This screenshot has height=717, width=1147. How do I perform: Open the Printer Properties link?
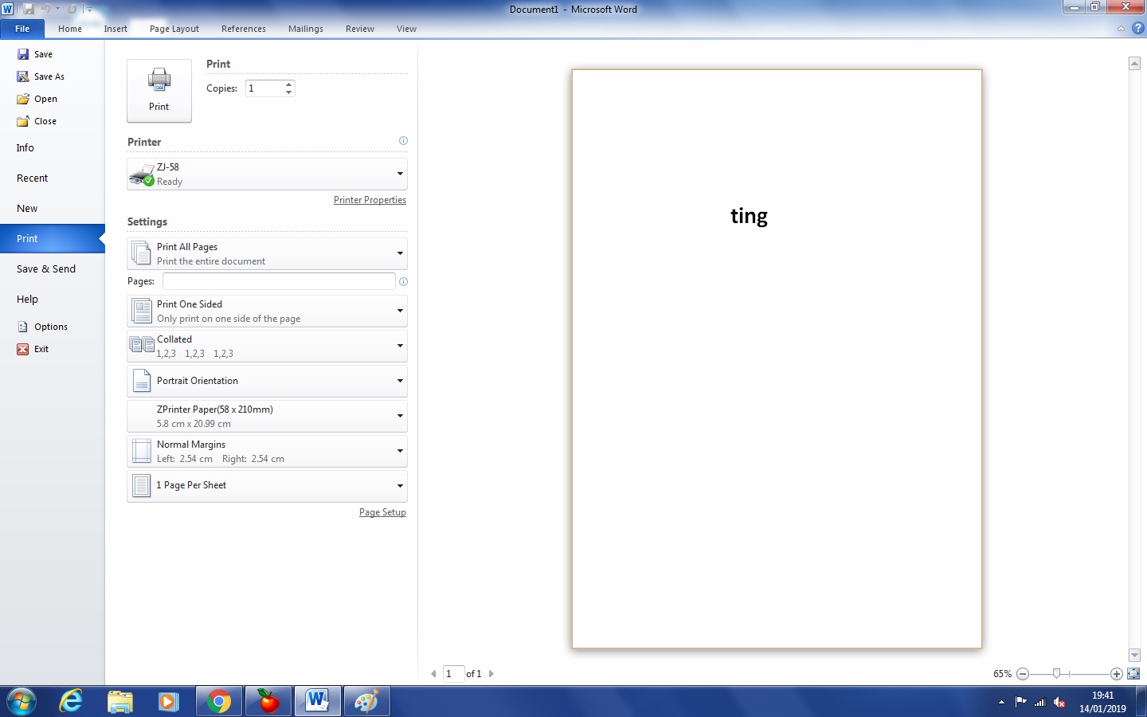pos(370,200)
